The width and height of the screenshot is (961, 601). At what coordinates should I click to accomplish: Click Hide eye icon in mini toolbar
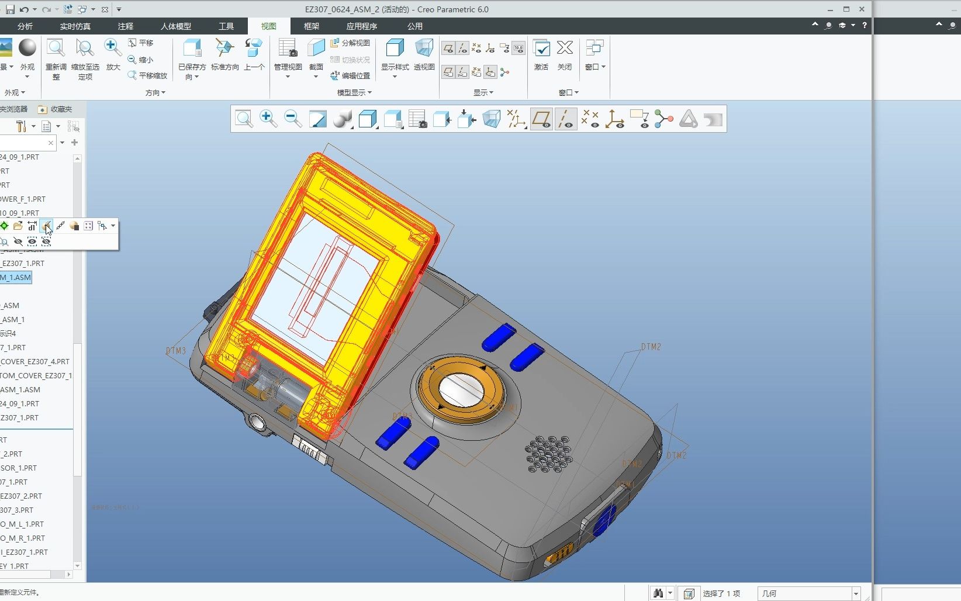pyautogui.click(x=18, y=241)
